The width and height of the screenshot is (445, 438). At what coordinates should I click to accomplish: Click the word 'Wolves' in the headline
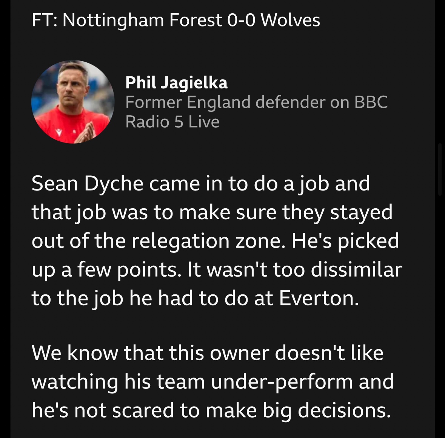tap(290, 20)
